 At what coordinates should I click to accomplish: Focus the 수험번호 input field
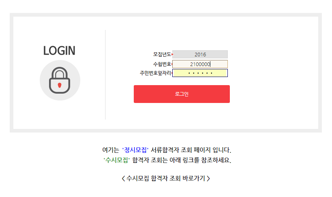point(200,64)
